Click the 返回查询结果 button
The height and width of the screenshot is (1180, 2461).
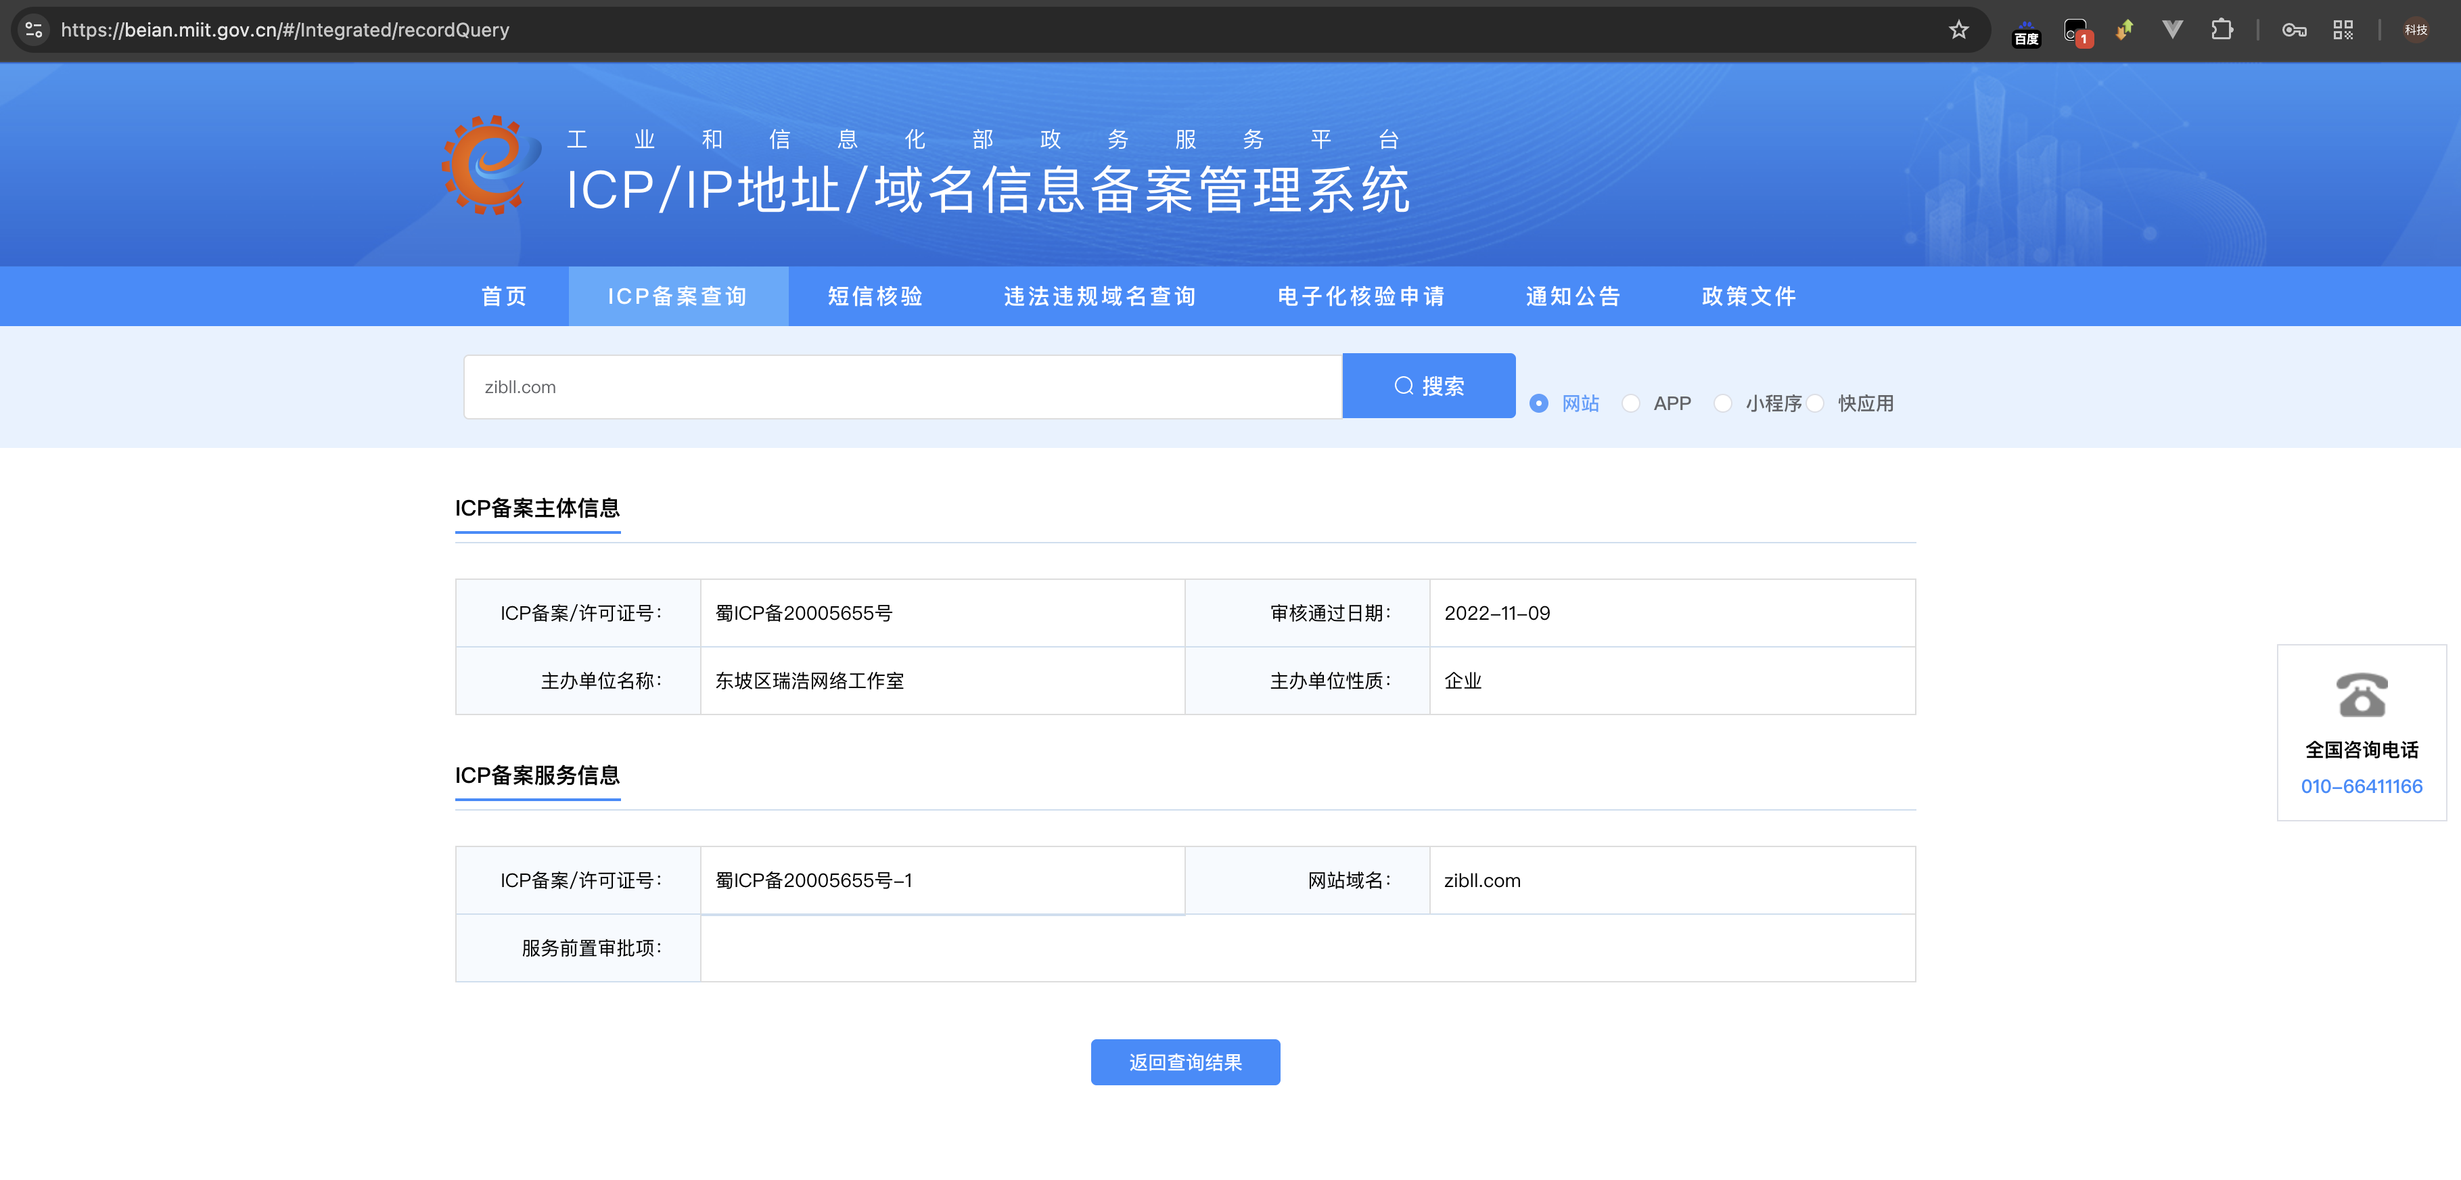[x=1184, y=1062]
